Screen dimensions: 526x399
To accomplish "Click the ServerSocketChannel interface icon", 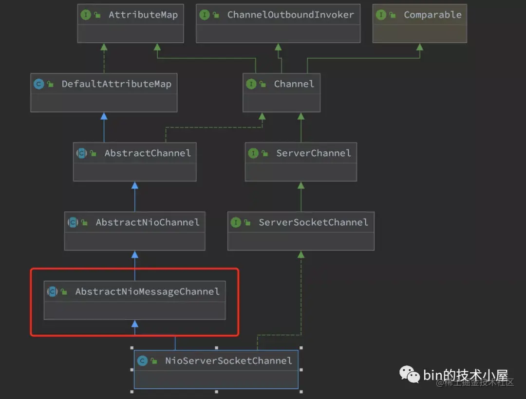I will pyautogui.click(x=236, y=222).
